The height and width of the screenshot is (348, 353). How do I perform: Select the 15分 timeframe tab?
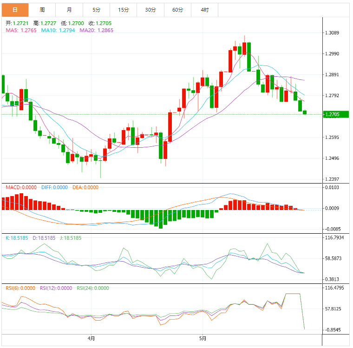[124, 10]
